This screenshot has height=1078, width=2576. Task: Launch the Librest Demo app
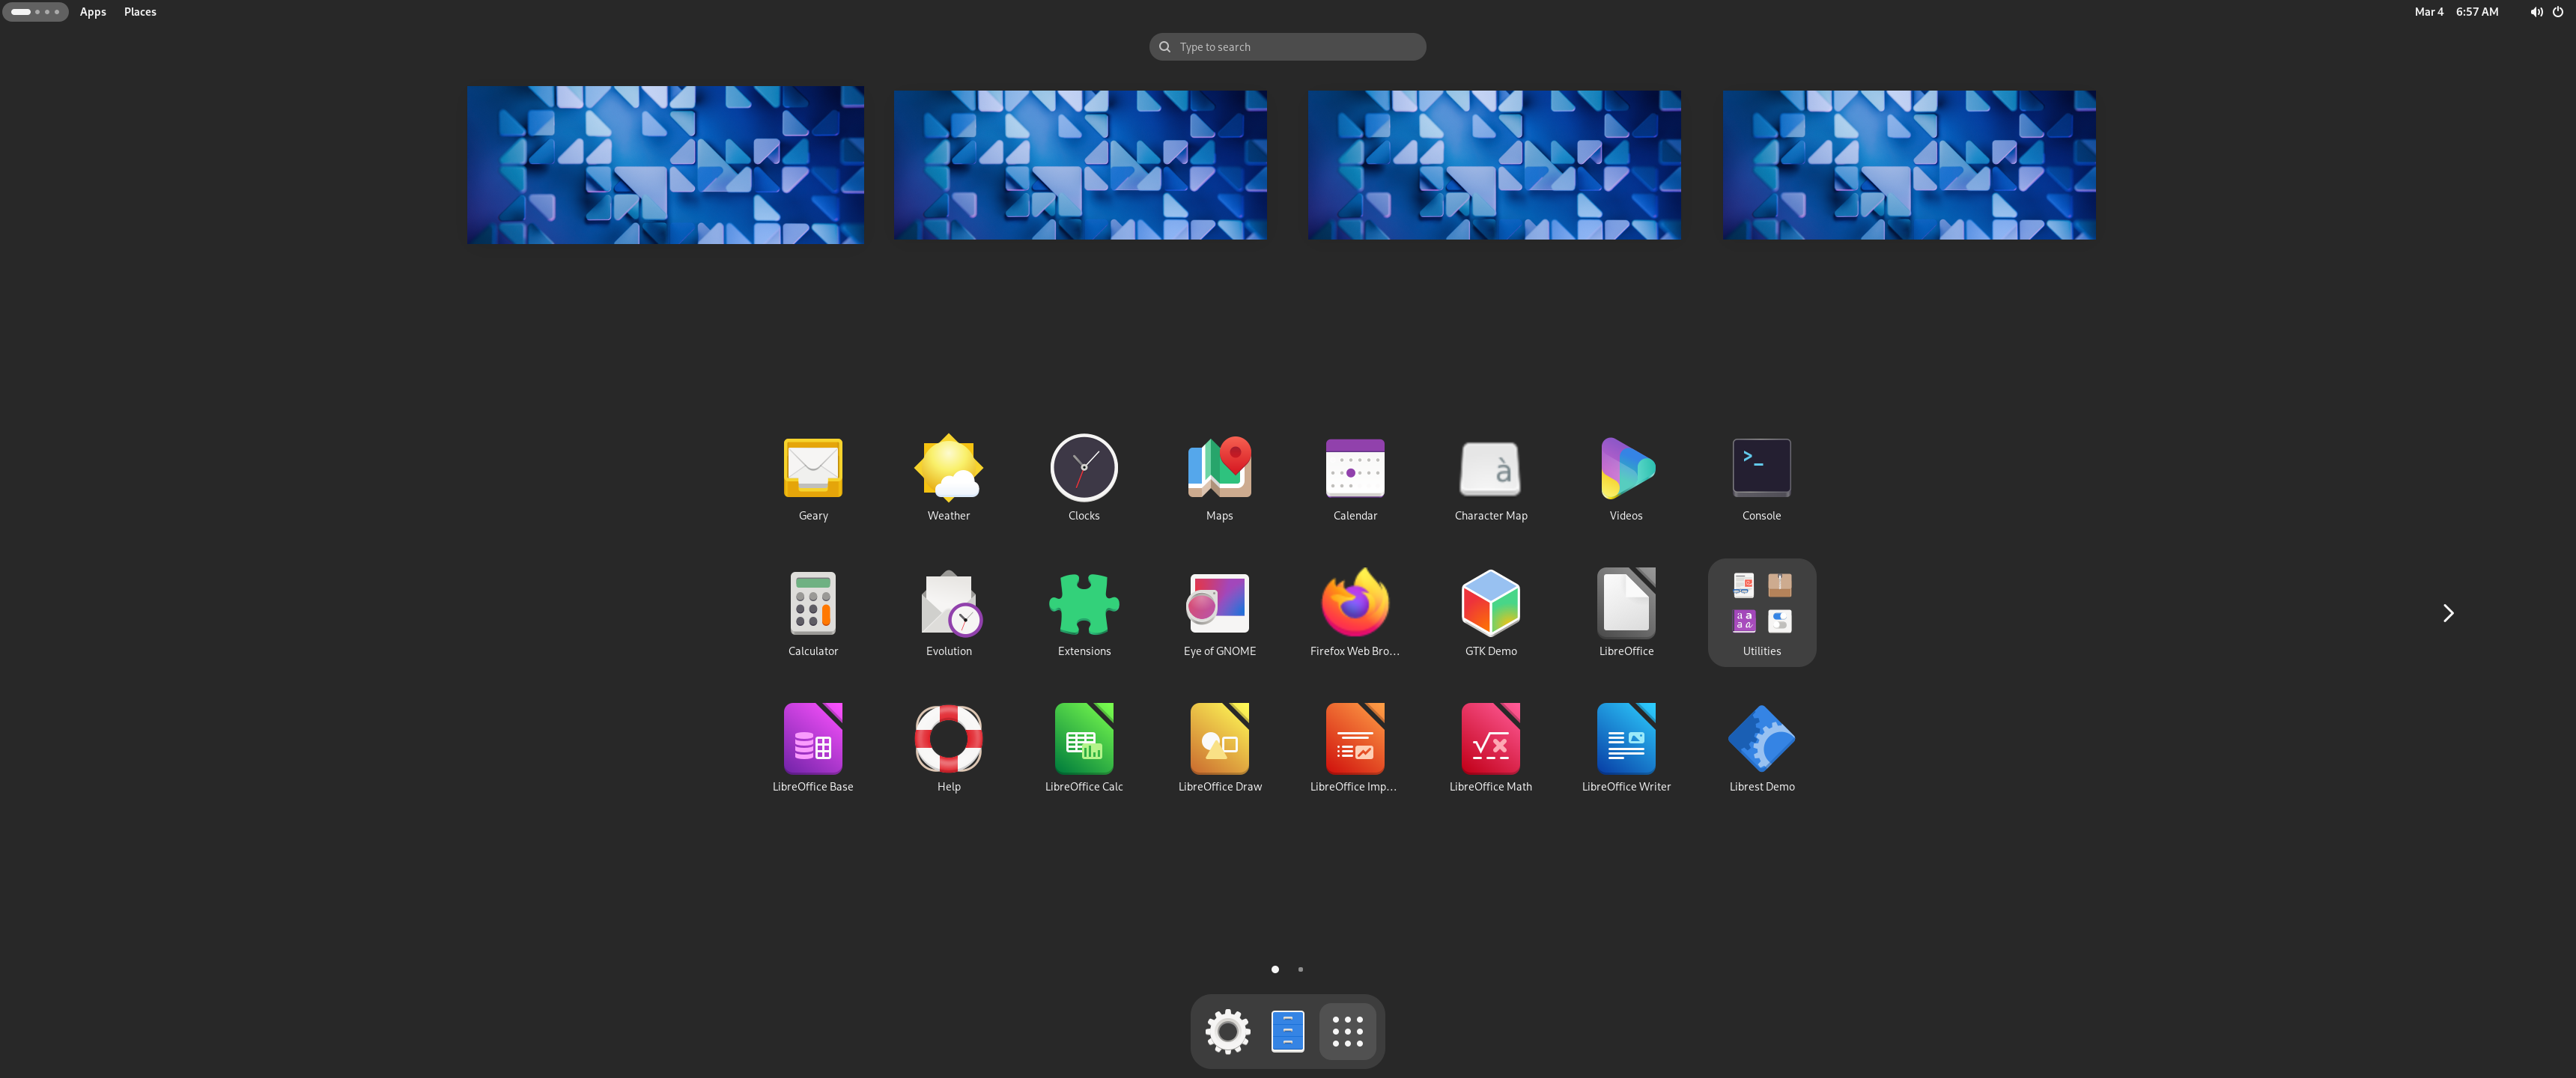pyautogui.click(x=1760, y=740)
